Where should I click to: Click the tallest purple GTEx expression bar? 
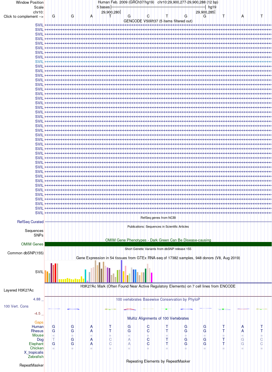[121, 271]
